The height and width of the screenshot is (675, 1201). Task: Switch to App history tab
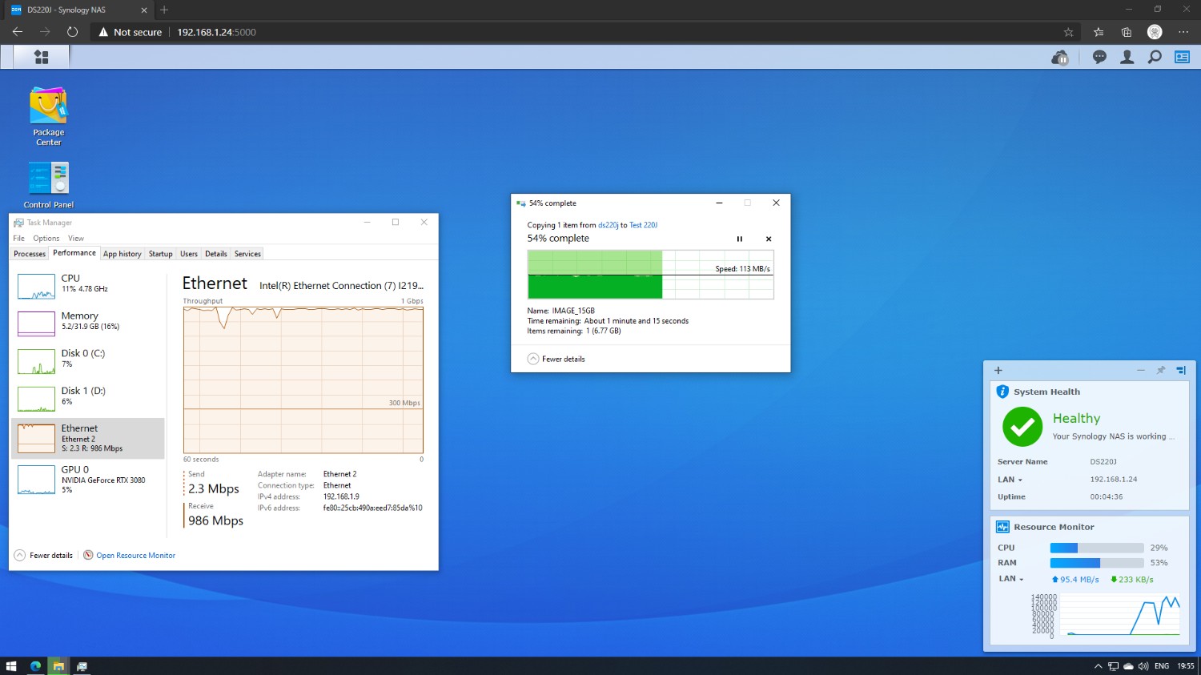click(123, 254)
